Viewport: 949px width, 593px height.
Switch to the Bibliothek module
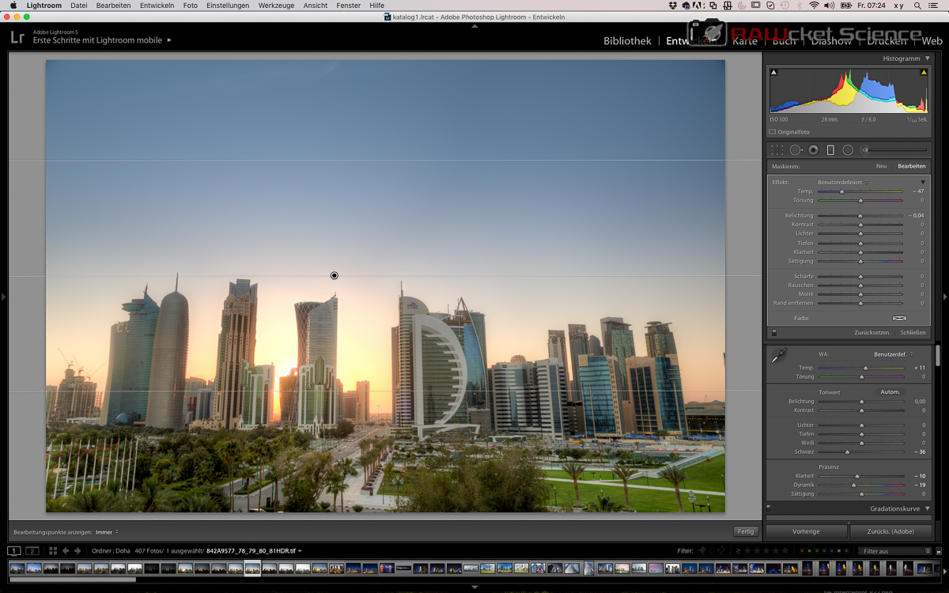pos(627,41)
